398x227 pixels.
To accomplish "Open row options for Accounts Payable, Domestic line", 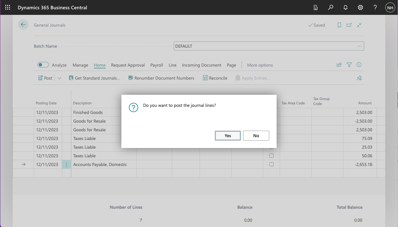I will pyautogui.click(x=66, y=164).
